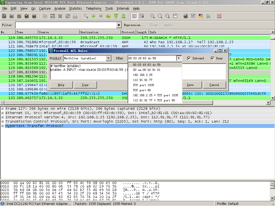The image size is (275, 206).
Task: Expand Internet Protocol Version 4 node
Action: coord(2,117)
